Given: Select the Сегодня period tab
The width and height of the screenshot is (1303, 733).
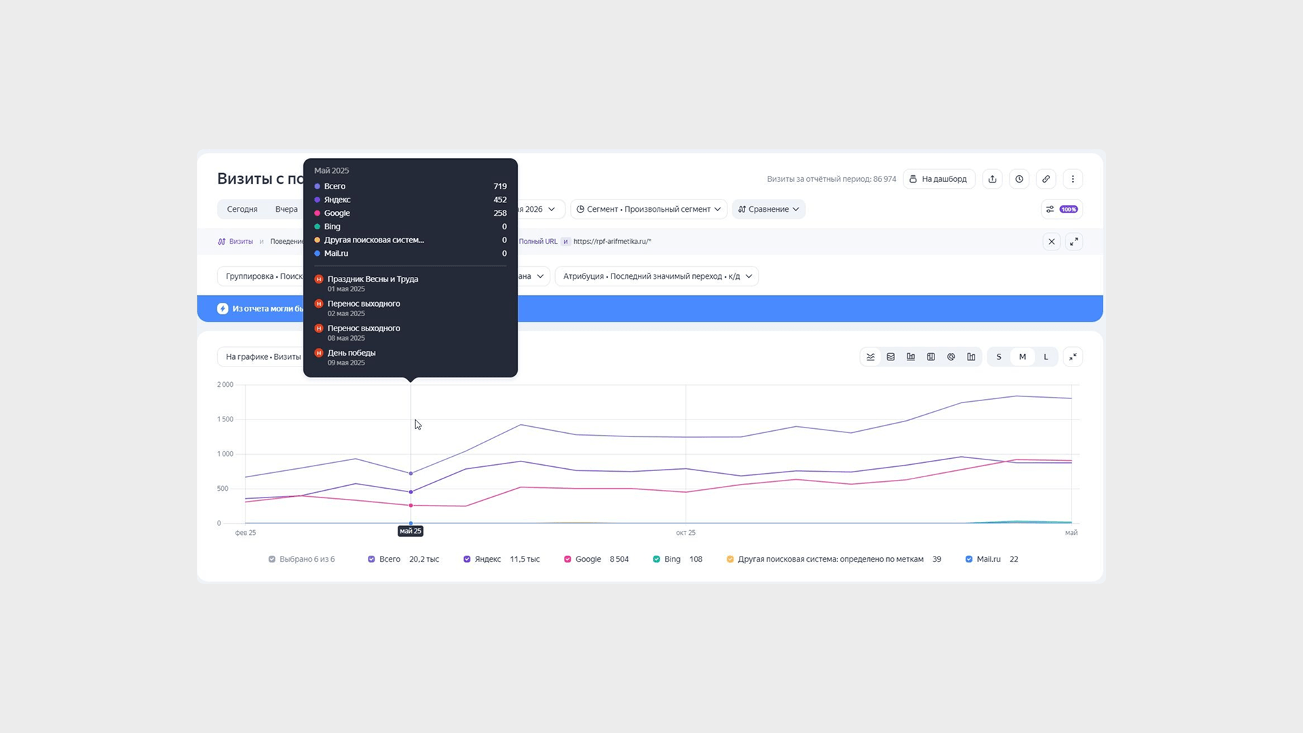Looking at the screenshot, I should (242, 209).
